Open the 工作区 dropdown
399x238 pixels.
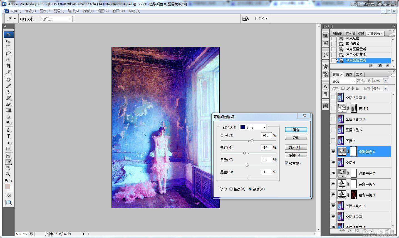pyautogui.click(x=261, y=19)
